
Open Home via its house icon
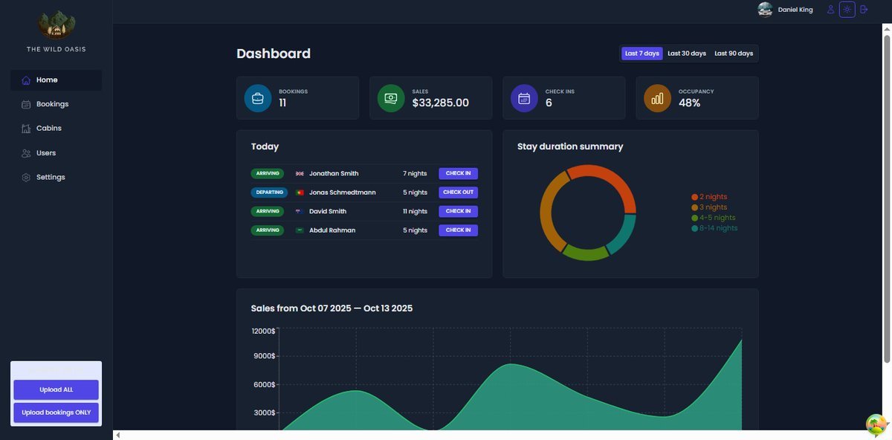click(26, 80)
